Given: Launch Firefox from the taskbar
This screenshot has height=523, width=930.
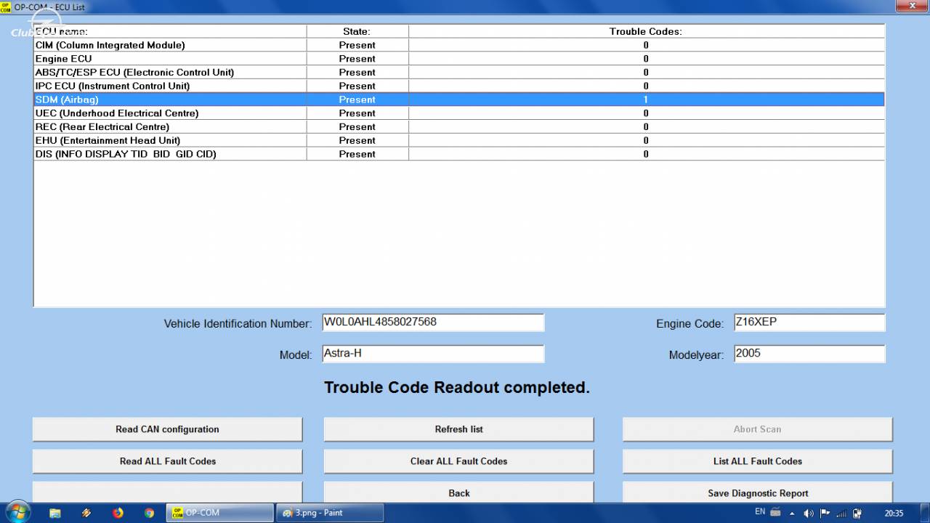Looking at the screenshot, I should [118, 513].
